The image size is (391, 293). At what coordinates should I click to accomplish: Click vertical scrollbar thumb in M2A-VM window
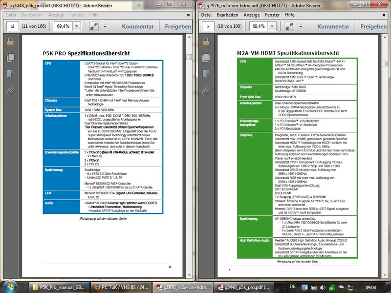coord(385,63)
